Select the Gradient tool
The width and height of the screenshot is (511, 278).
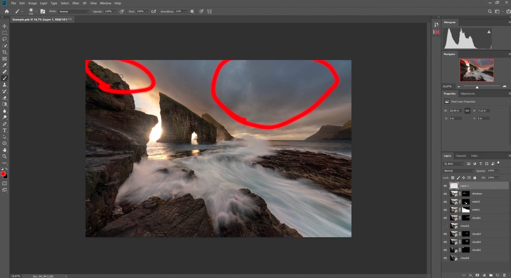point(5,104)
